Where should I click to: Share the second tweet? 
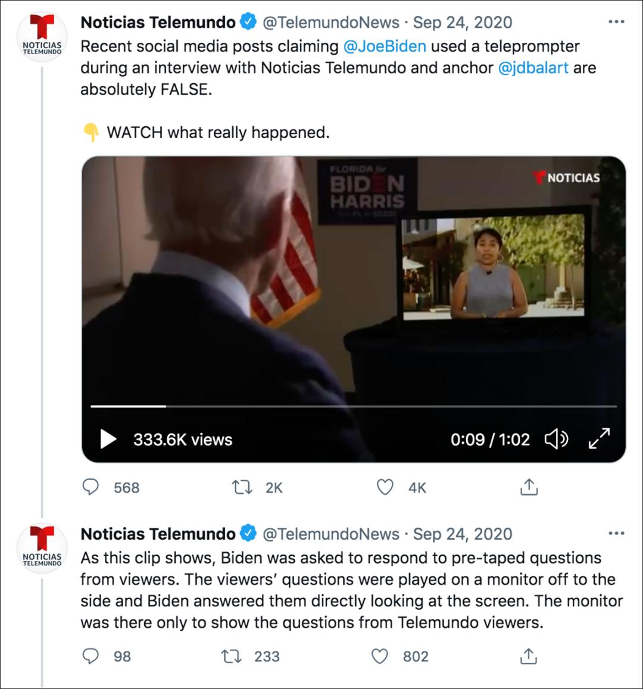(x=529, y=656)
